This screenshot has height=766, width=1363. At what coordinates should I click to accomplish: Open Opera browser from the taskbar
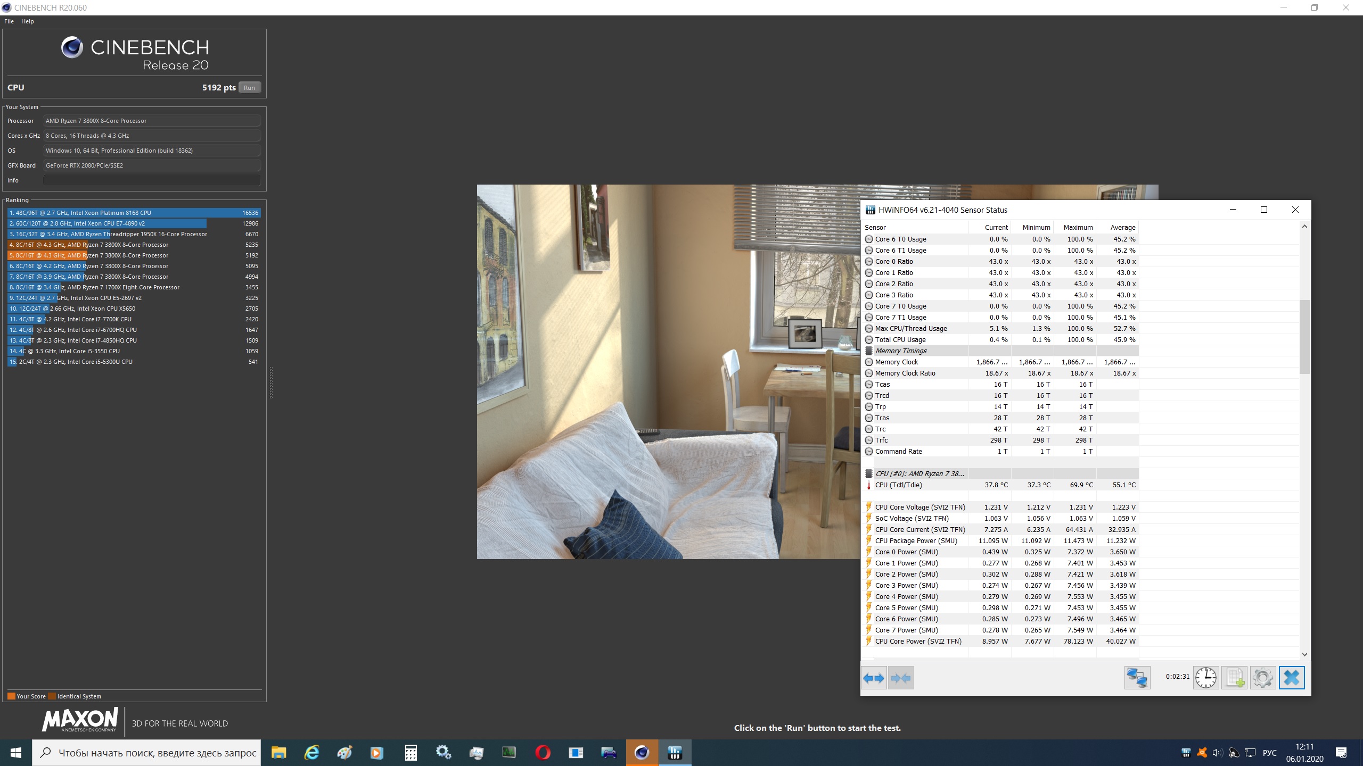pyautogui.click(x=543, y=753)
